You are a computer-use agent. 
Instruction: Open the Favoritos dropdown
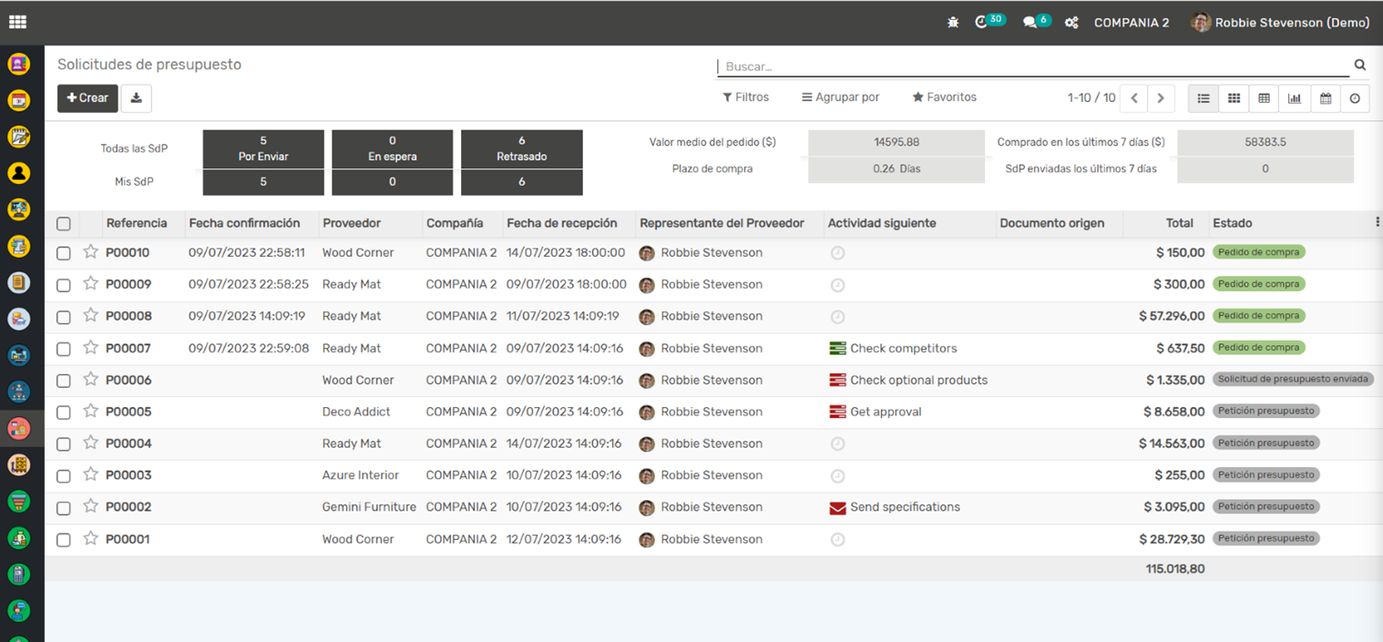(944, 97)
